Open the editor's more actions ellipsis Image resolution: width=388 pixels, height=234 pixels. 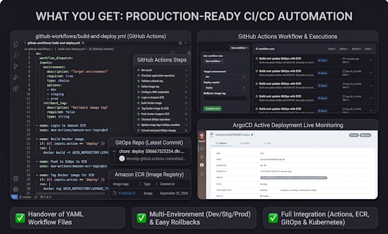[x=186, y=43]
